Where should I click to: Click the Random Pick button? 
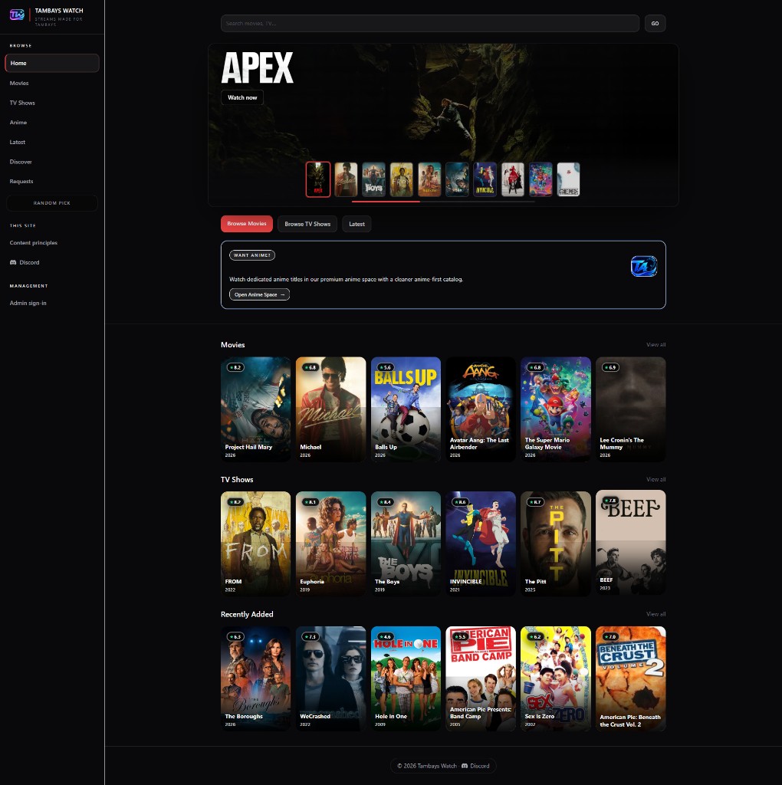coord(52,203)
